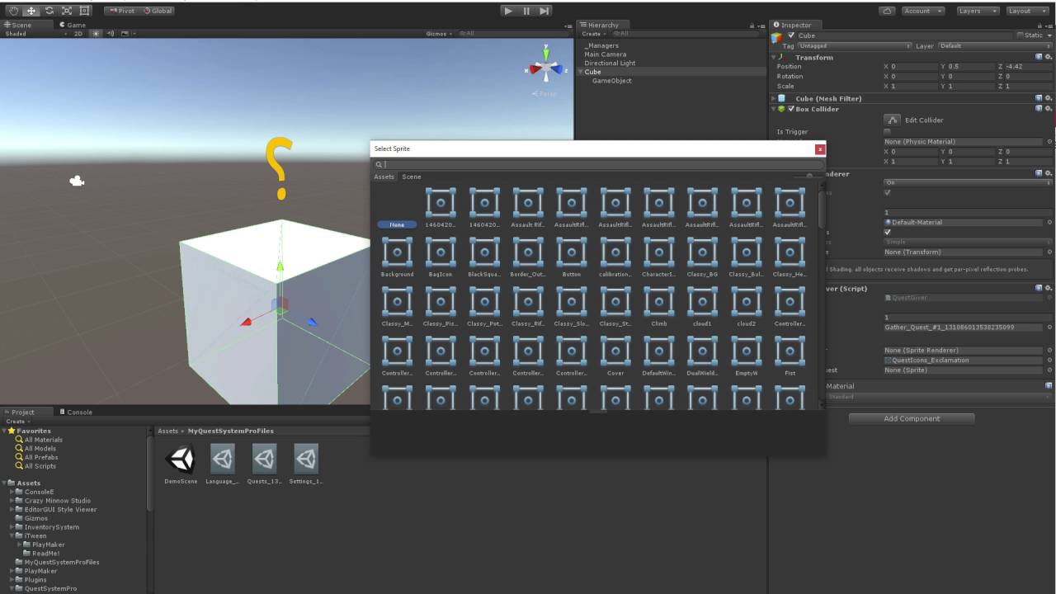Viewport: 1056px width, 594px height.
Task: Click the Position Z input field
Action: [1027, 67]
